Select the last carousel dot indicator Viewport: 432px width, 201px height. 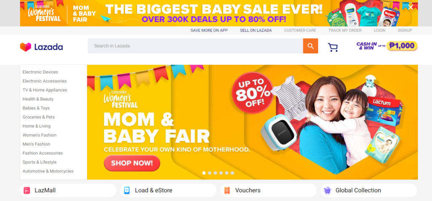(232, 173)
